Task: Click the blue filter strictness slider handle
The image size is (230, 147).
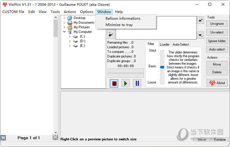Action: coord(162,67)
